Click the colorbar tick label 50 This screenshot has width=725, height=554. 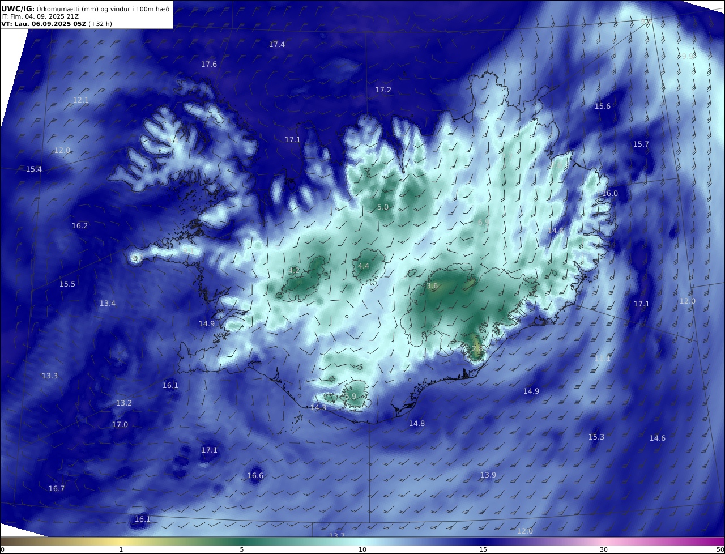tap(720, 550)
